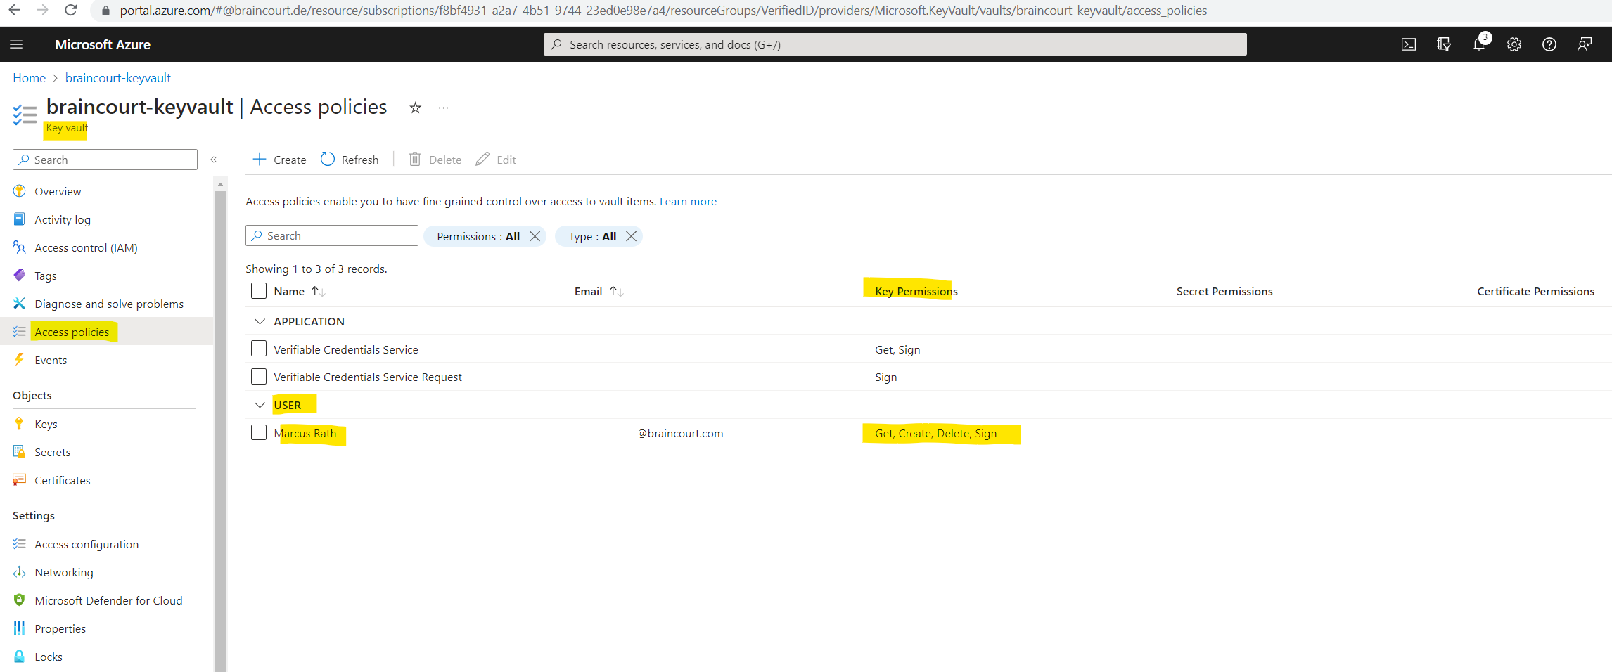Collapse the left navigation with the double chevron
The image size is (1612, 672).
coord(215,160)
